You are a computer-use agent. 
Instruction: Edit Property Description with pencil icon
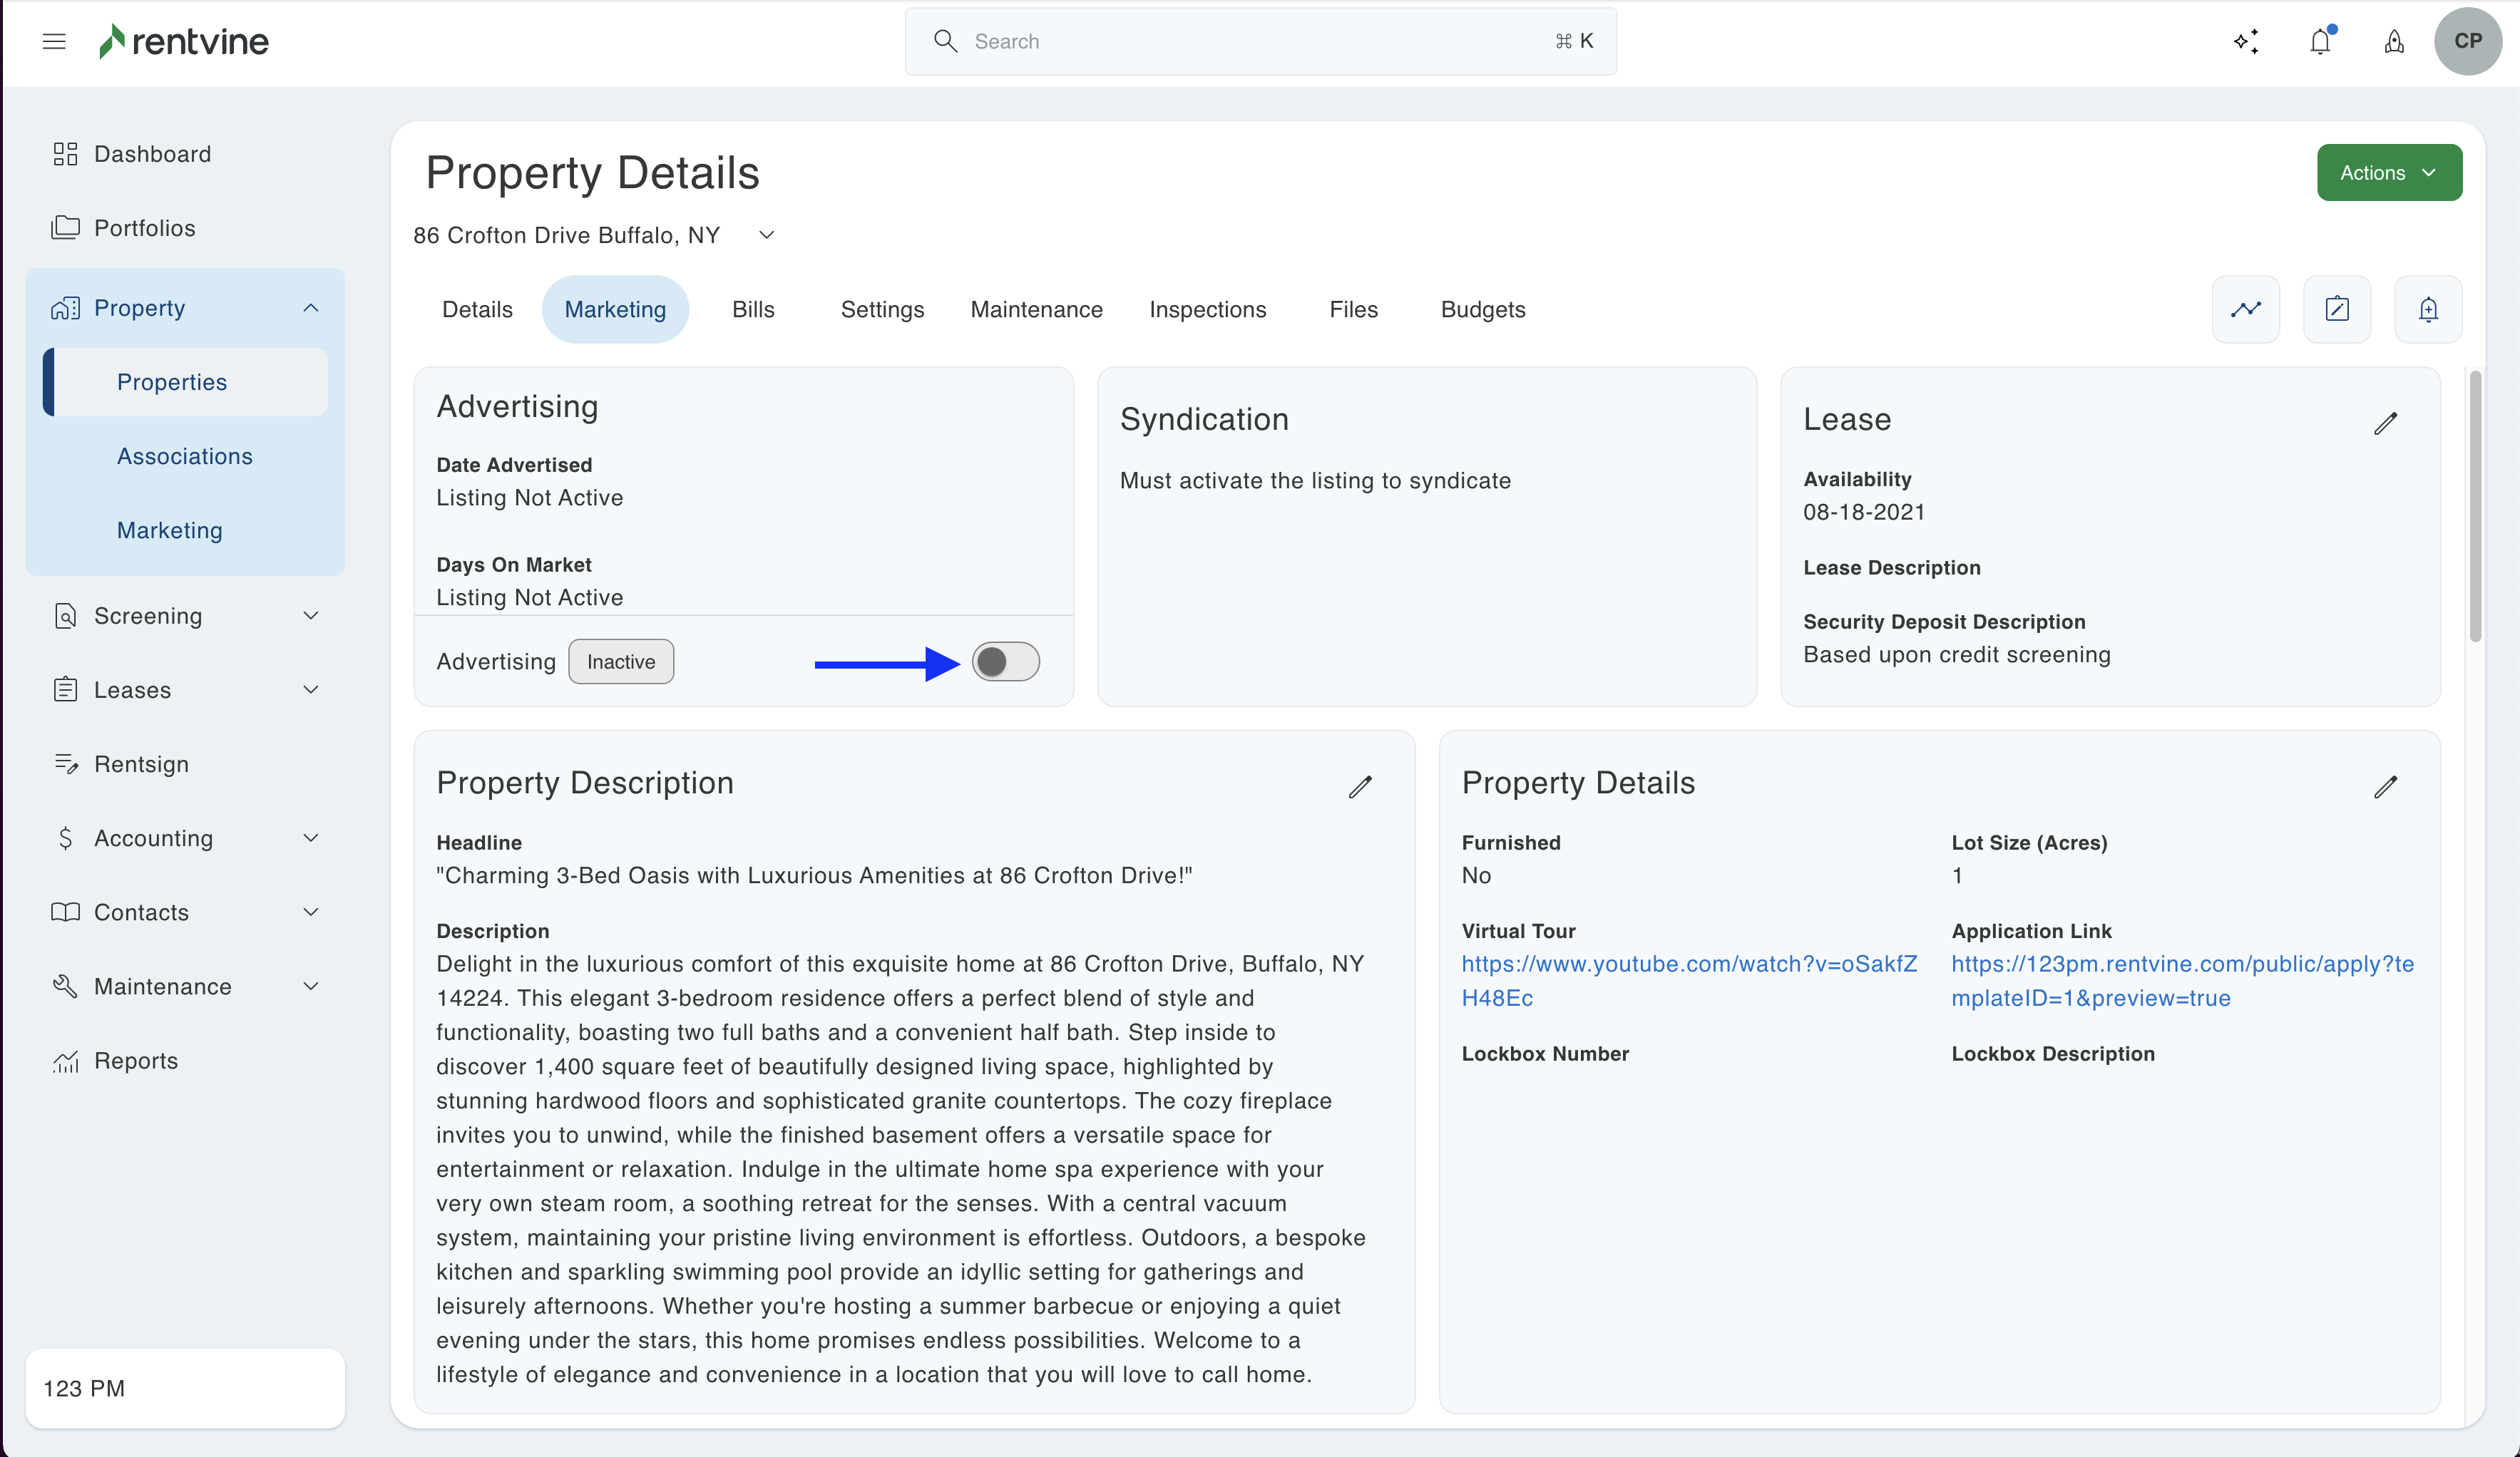1360,786
